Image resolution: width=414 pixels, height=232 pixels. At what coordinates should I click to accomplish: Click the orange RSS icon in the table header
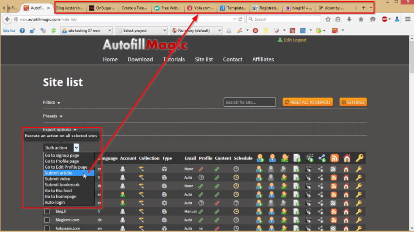334,158
